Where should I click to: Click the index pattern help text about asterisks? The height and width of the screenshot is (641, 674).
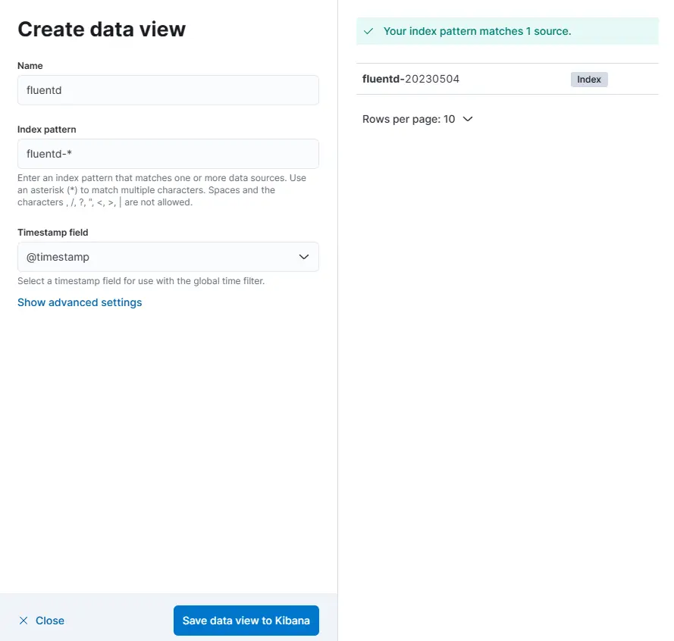pos(161,190)
